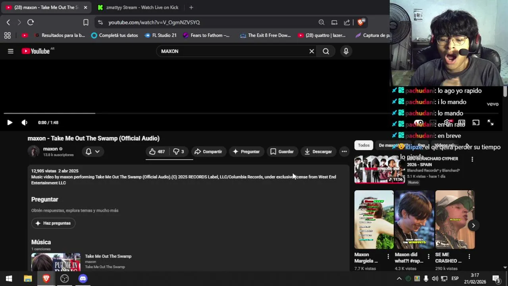The height and width of the screenshot is (286, 508).
Task: Go back in the browser
Action: [x=8, y=22]
